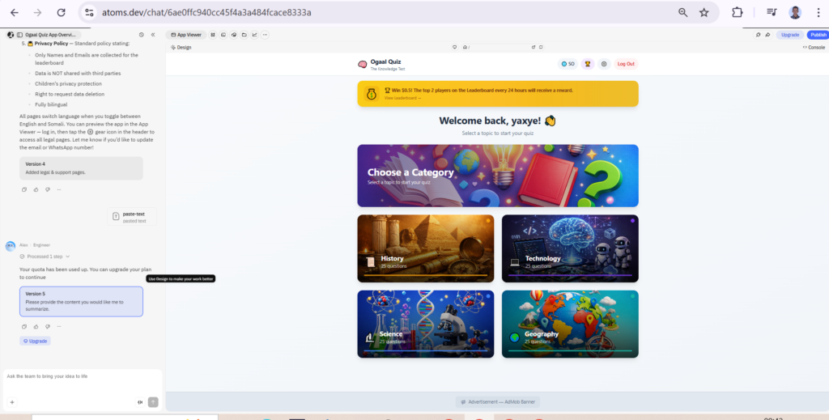This screenshot has height=420, width=829.
Task: Open settings via the gear icon
Action: point(603,64)
